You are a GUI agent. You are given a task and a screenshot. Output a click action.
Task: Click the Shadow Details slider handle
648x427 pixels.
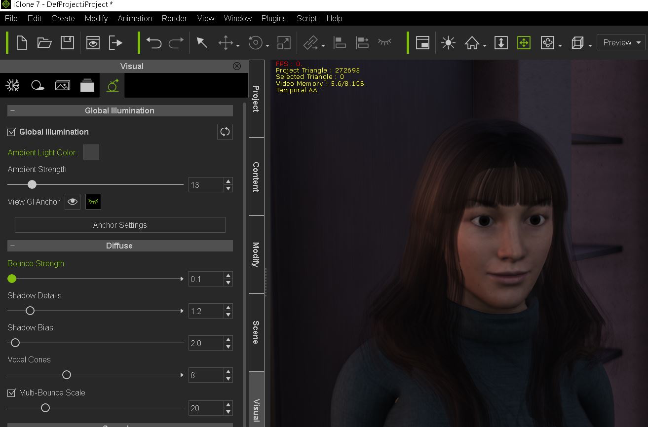[30, 311]
